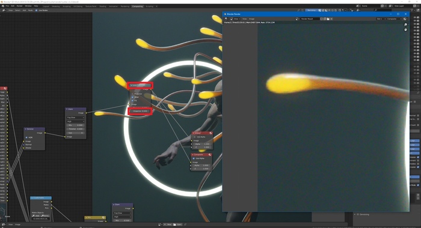421x228 pixels.
Task: Switch to the Animation workspace tab
Action: pos(113,6)
